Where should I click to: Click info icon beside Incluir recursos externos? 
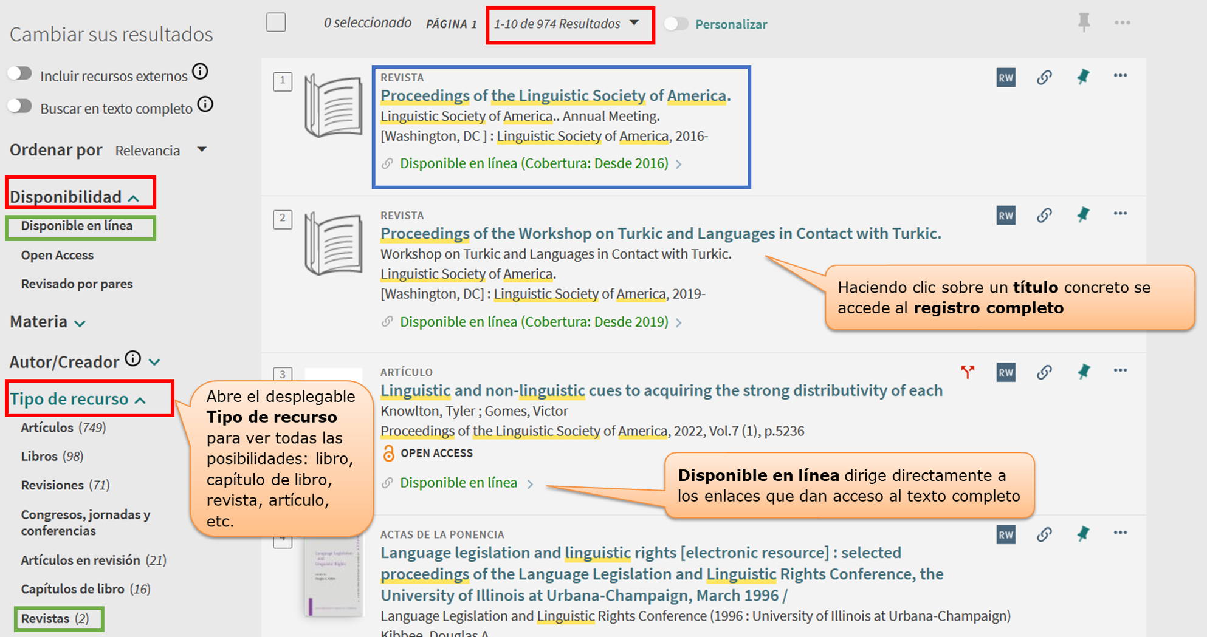coord(200,72)
